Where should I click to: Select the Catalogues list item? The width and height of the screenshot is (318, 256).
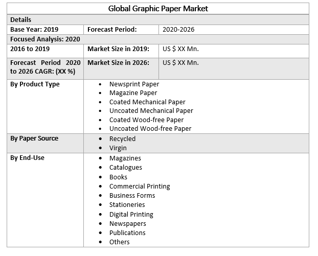coord(126,168)
